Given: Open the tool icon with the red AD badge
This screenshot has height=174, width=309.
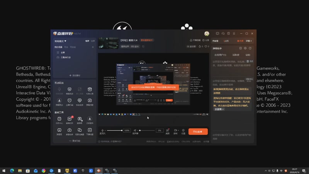Looking at the screenshot, I should pos(70,119).
